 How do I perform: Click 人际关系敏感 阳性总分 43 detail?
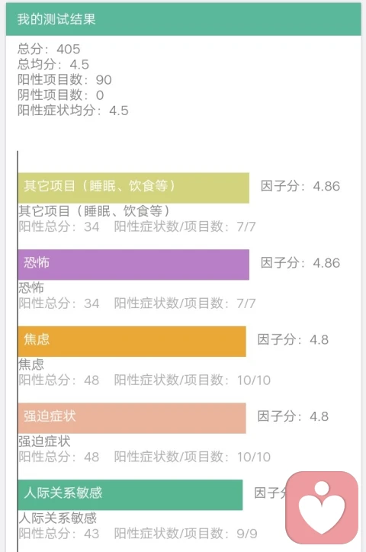tap(59, 534)
